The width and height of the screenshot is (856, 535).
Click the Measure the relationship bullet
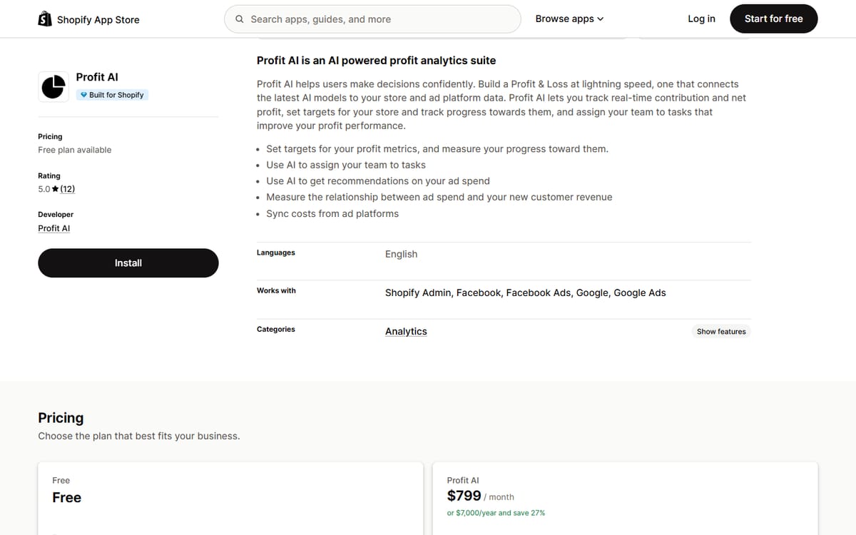pos(439,197)
